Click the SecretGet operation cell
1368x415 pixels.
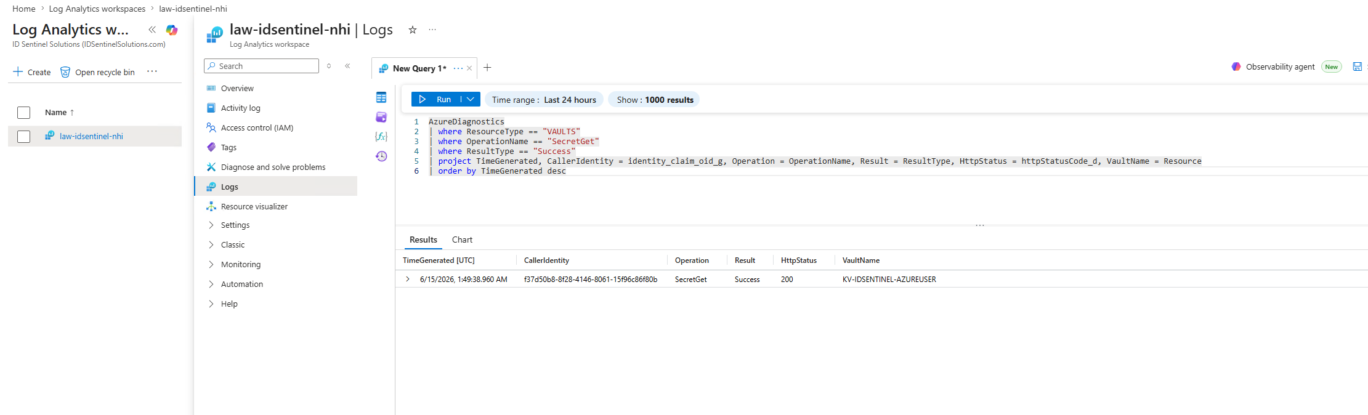pyautogui.click(x=690, y=280)
